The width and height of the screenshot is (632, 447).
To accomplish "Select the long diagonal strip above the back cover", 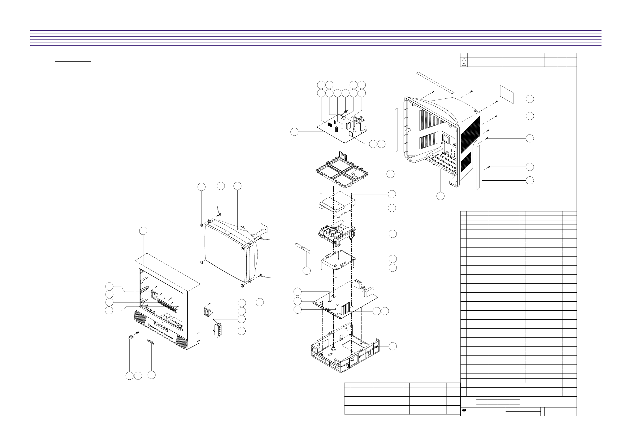I will coord(435,82).
